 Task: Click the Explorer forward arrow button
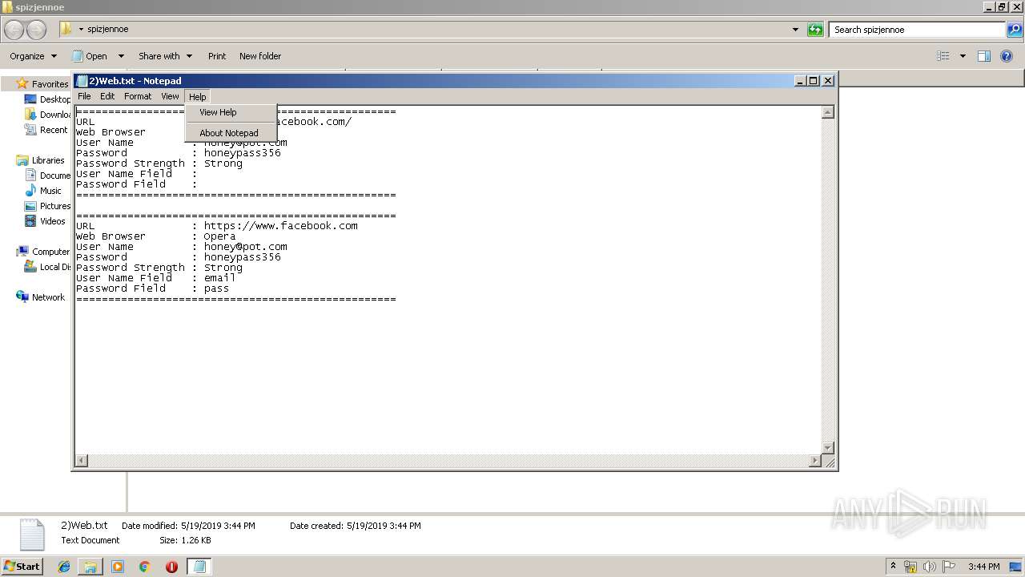click(x=37, y=30)
